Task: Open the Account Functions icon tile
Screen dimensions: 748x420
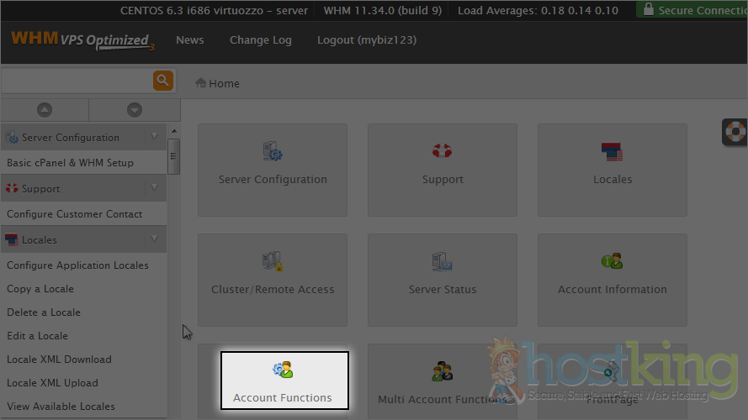Action: 284,381
